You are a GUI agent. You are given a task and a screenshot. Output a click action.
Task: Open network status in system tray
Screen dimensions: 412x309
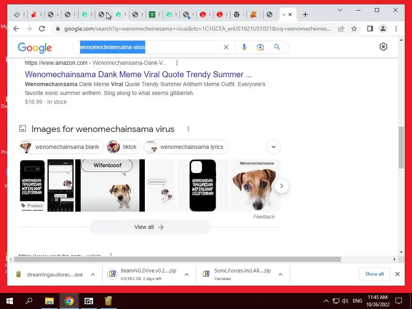coord(336,301)
